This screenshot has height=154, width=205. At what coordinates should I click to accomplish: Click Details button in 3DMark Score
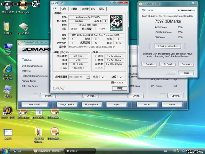coord(150,64)
